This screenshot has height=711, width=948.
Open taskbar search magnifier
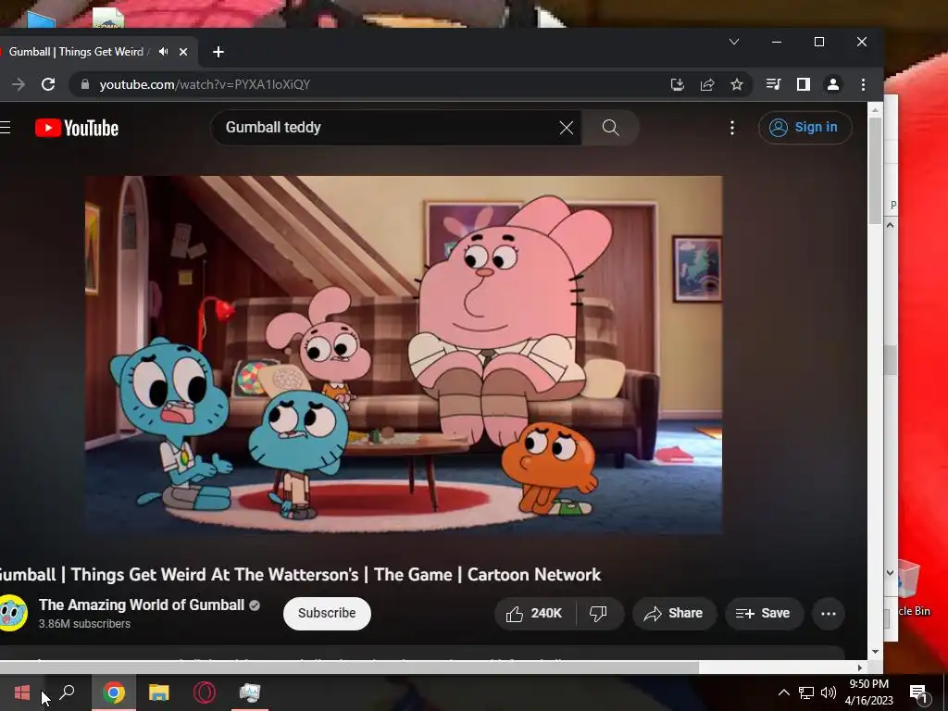67,692
